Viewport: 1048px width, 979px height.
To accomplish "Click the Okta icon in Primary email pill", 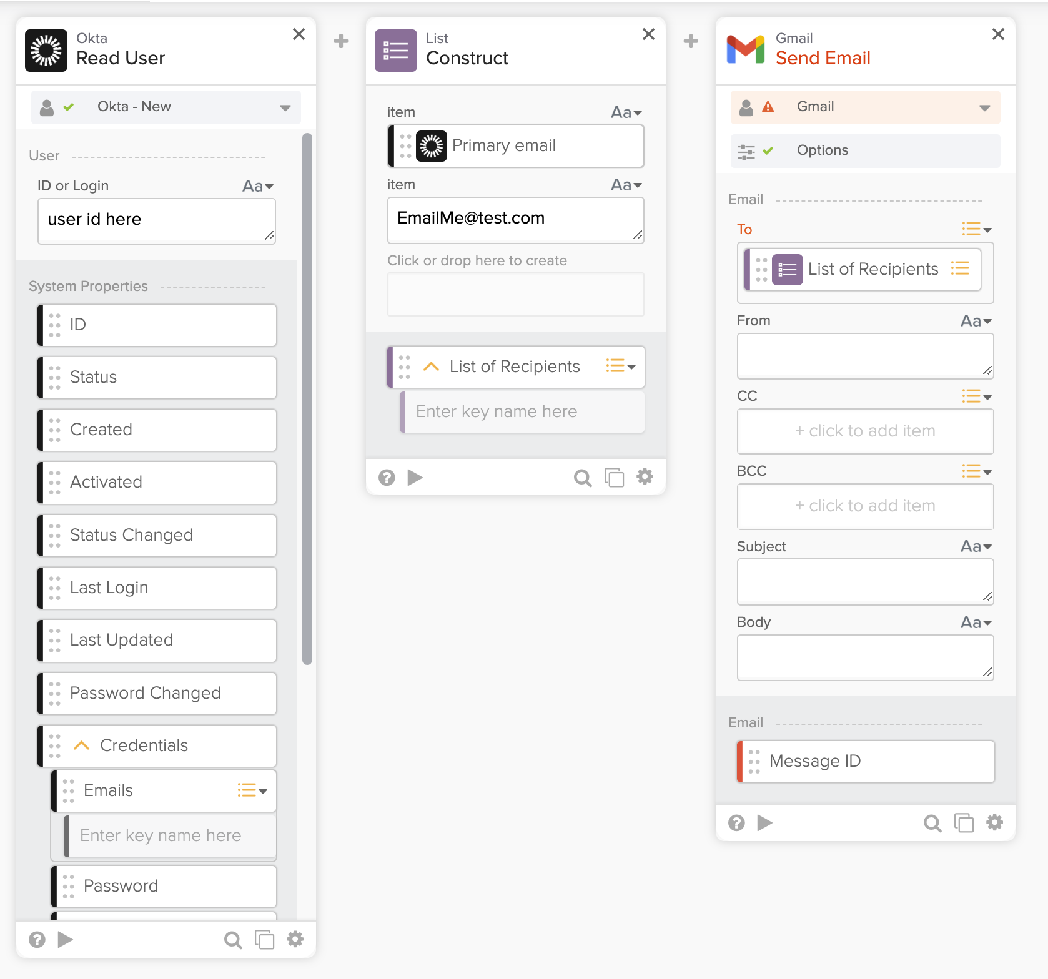I will coord(432,146).
